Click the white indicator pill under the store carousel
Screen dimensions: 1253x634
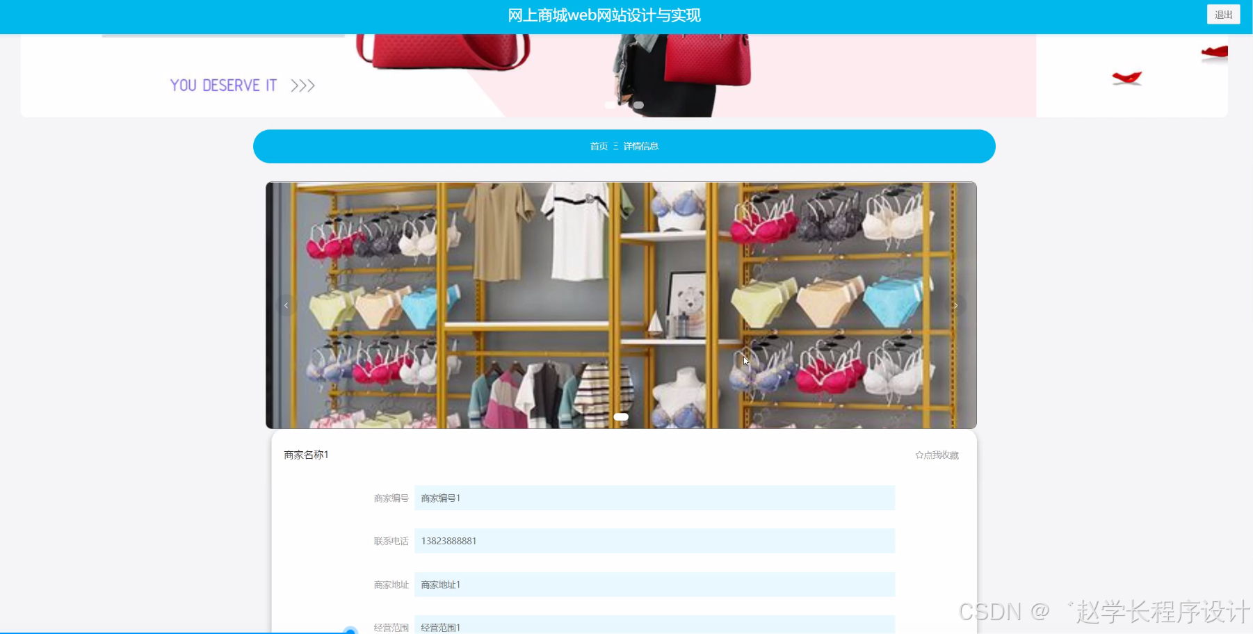tap(621, 416)
